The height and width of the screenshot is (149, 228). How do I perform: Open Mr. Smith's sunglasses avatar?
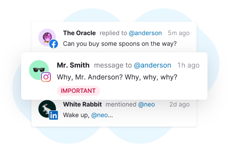(39, 70)
